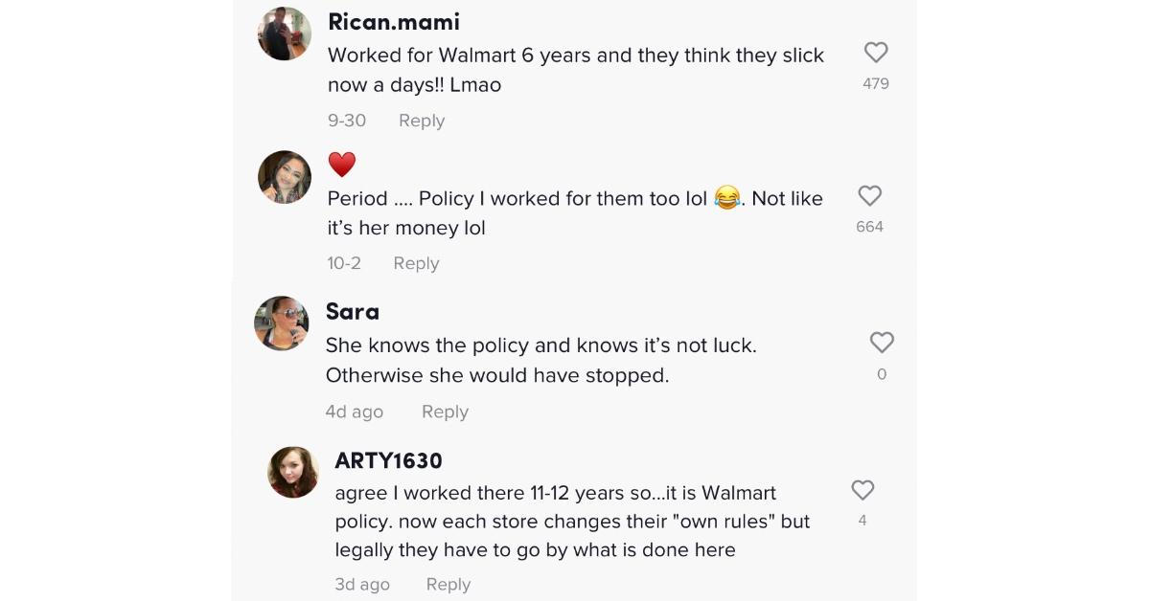
Task: Select the username Sara
Action: [x=353, y=311]
